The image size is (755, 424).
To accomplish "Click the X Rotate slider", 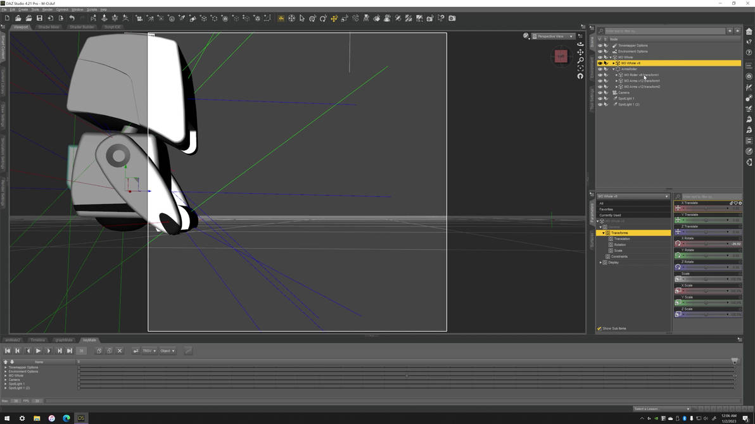I will click(706, 244).
